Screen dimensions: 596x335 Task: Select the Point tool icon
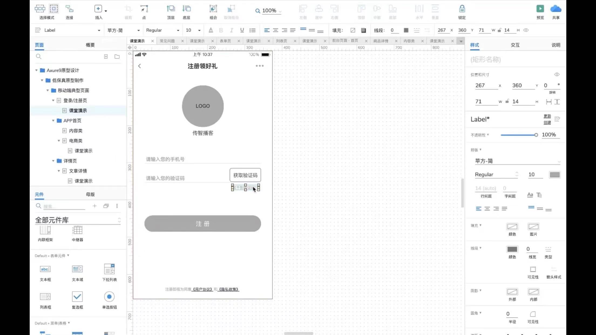pyautogui.click(x=144, y=9)
